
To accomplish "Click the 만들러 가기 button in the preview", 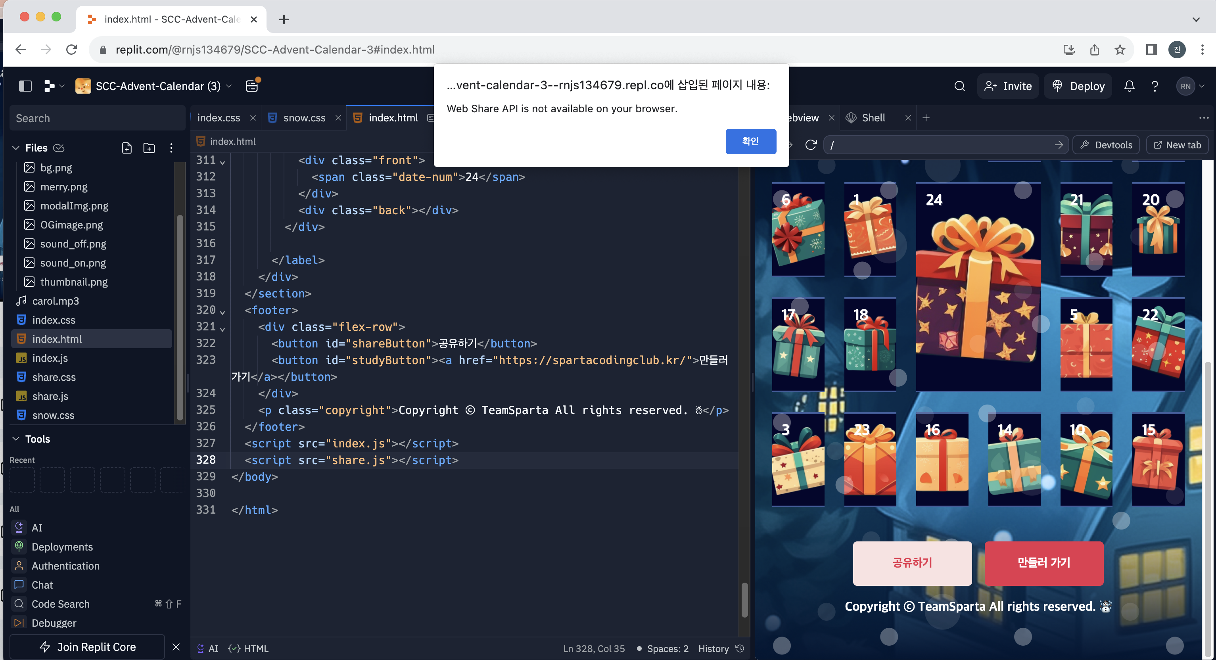I will (1044, 562).
